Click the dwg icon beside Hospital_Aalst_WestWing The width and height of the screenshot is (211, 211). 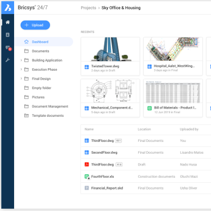tap(150, 67)
